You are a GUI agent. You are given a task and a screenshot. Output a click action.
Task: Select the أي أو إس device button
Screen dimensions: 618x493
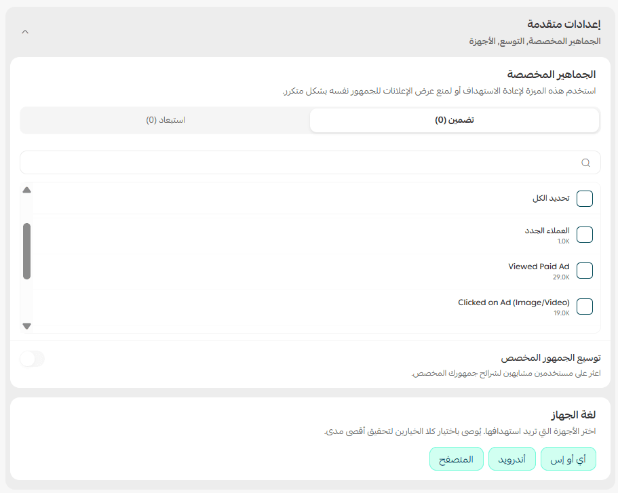[568, 459]
